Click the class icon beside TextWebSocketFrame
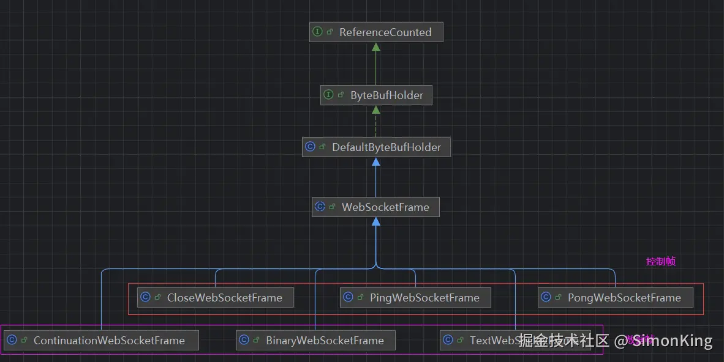724x362 pixels. click(447, 340)
